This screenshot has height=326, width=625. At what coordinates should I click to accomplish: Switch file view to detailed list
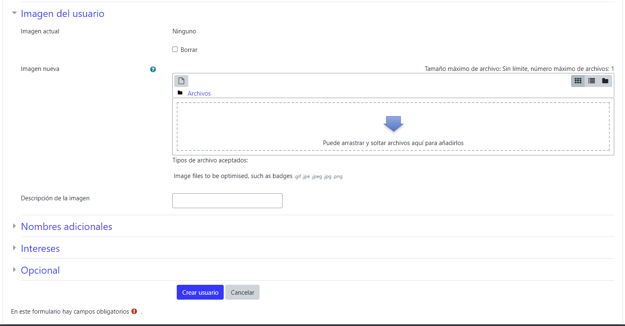592,81
